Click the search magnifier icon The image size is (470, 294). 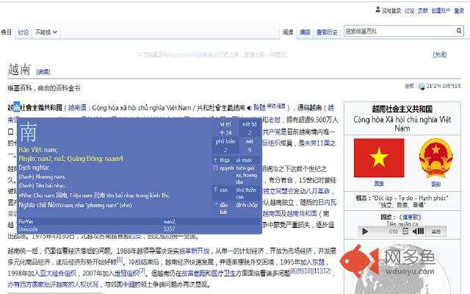[459, 31]
